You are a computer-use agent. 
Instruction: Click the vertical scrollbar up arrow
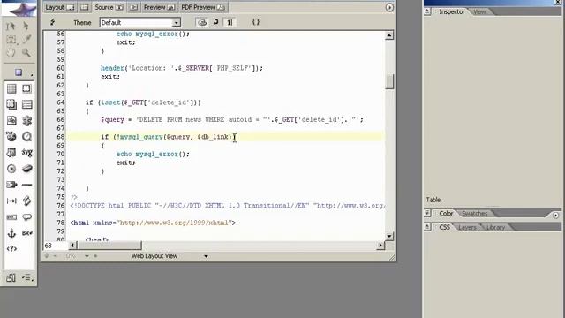point(389,35)
